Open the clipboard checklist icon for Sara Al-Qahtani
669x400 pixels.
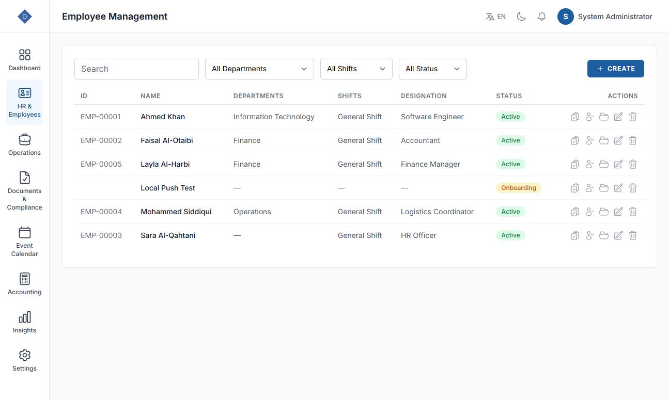(x=575, y=235)
